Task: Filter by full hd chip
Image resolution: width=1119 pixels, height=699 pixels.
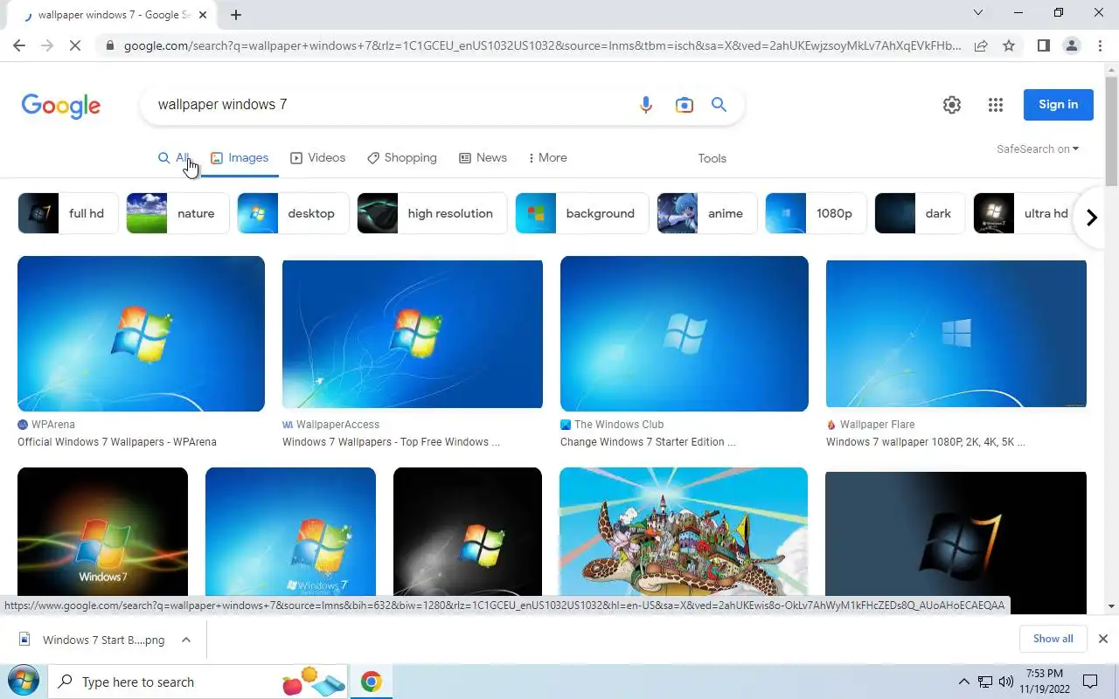Action: click(68, 213)
